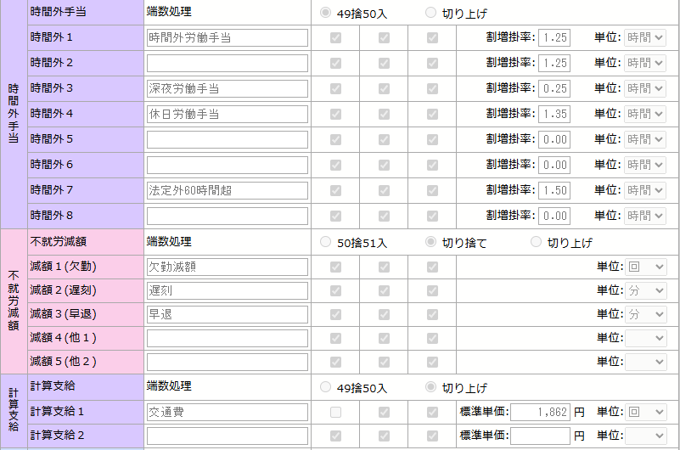The image size is (680, 450).
Task: Click the 割増掛率 field showing 1.35
Action: 554,115
